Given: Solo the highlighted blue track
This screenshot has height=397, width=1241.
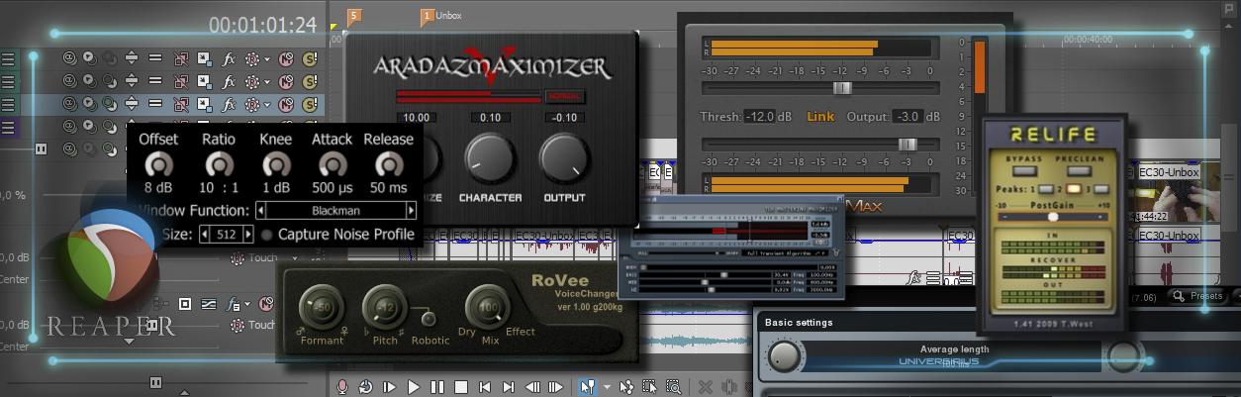Looking at the screenshot, I should (309, 103).
